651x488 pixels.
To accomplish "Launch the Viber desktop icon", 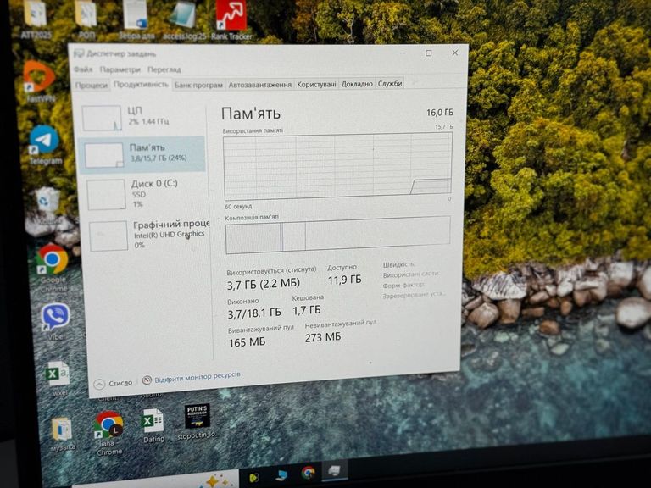I will pos(55,317).
